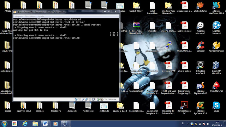Select the testdisk-7.0.win zip folder

[136, 7]
